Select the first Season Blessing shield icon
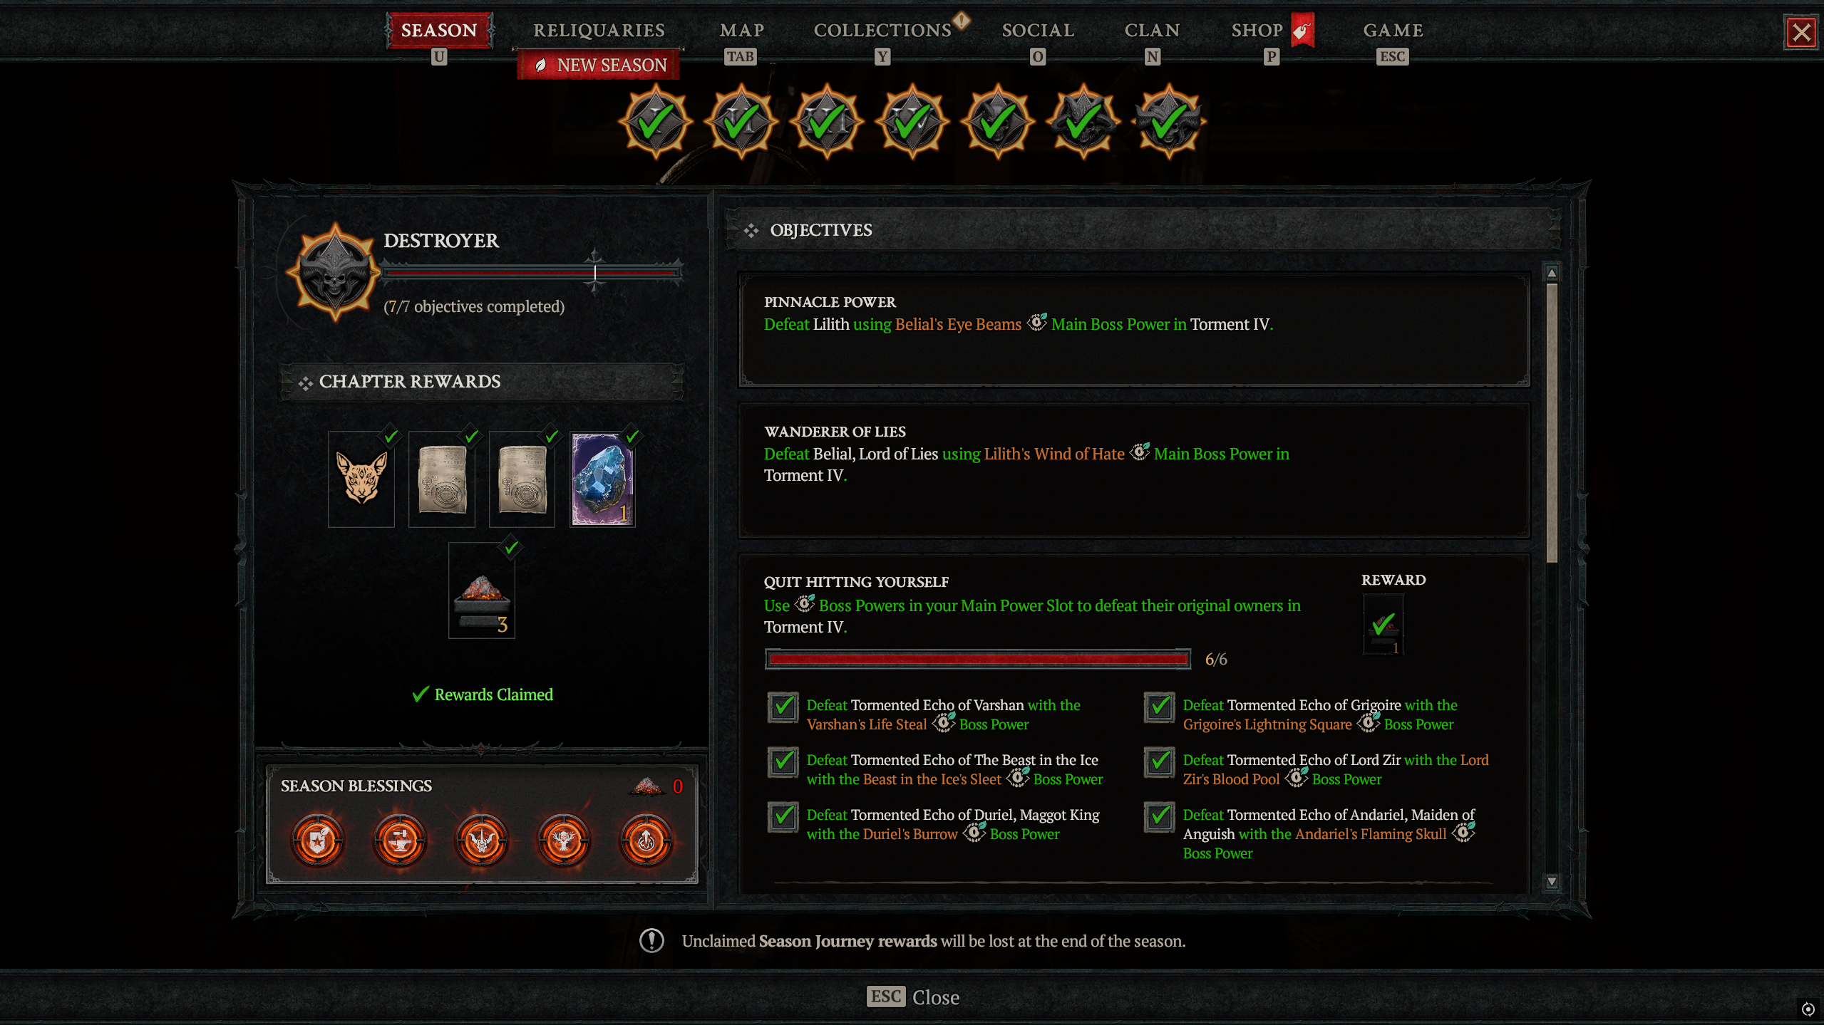This screenshot has height=1025, width=1824. (x=318, y=841)
